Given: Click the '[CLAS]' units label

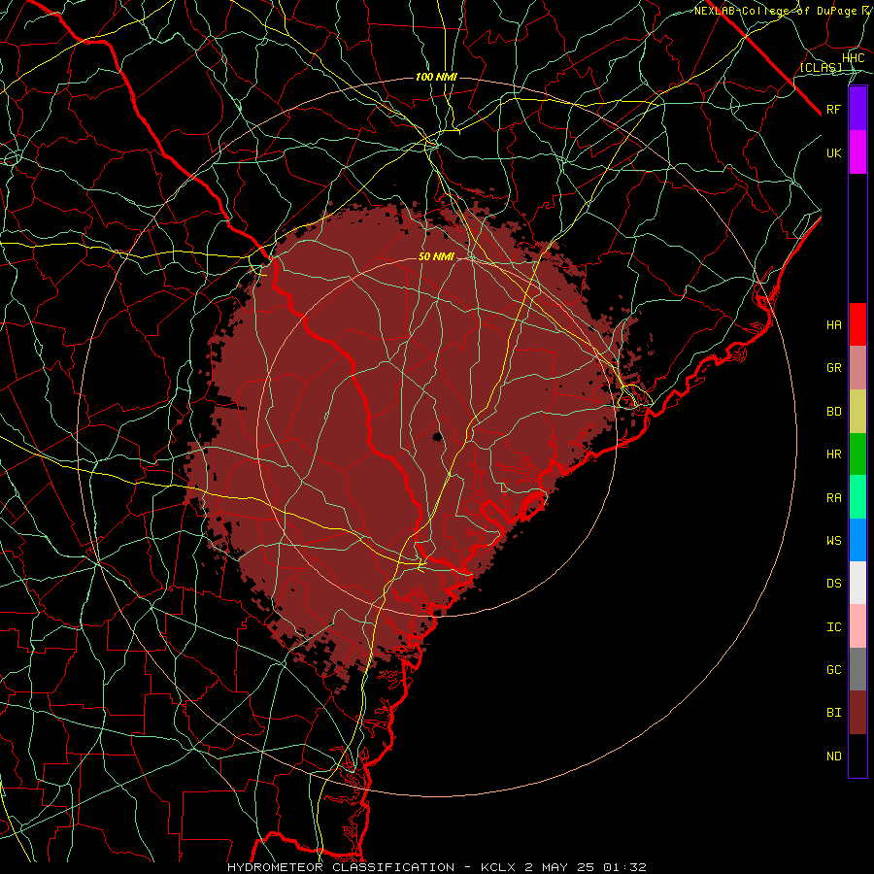Looking at the screenshot, I should tap(821, 67).
